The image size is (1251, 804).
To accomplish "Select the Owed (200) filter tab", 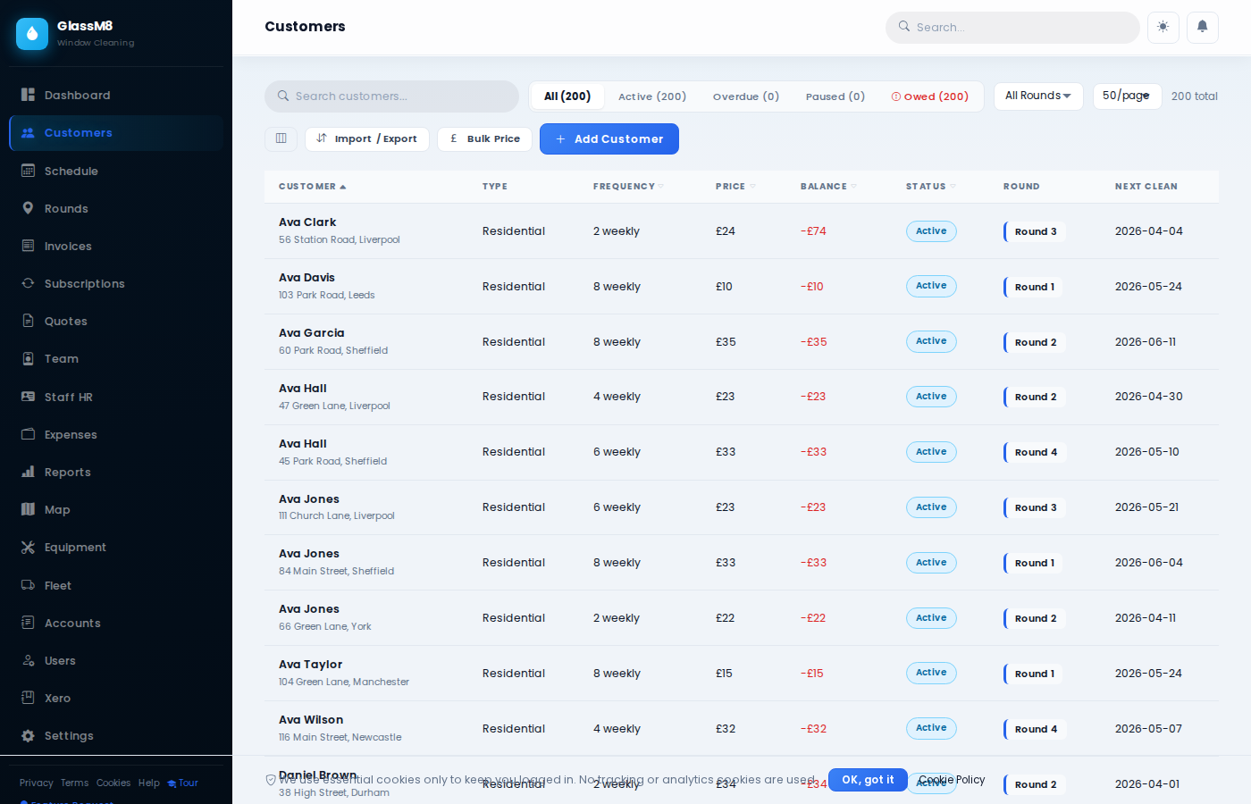I will point(930,96).
